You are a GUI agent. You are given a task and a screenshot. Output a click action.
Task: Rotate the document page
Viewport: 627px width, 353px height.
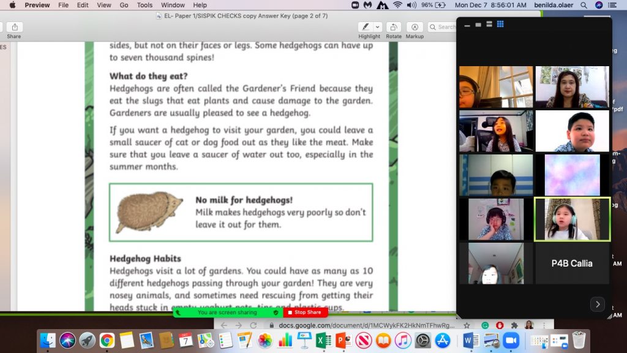pos(394,27)
